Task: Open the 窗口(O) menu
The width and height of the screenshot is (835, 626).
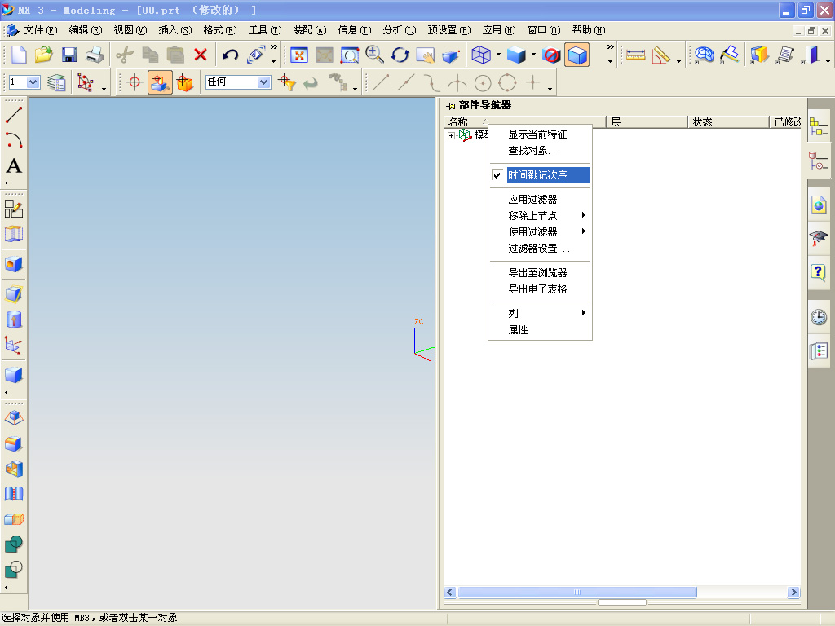Action: [544, 30]
